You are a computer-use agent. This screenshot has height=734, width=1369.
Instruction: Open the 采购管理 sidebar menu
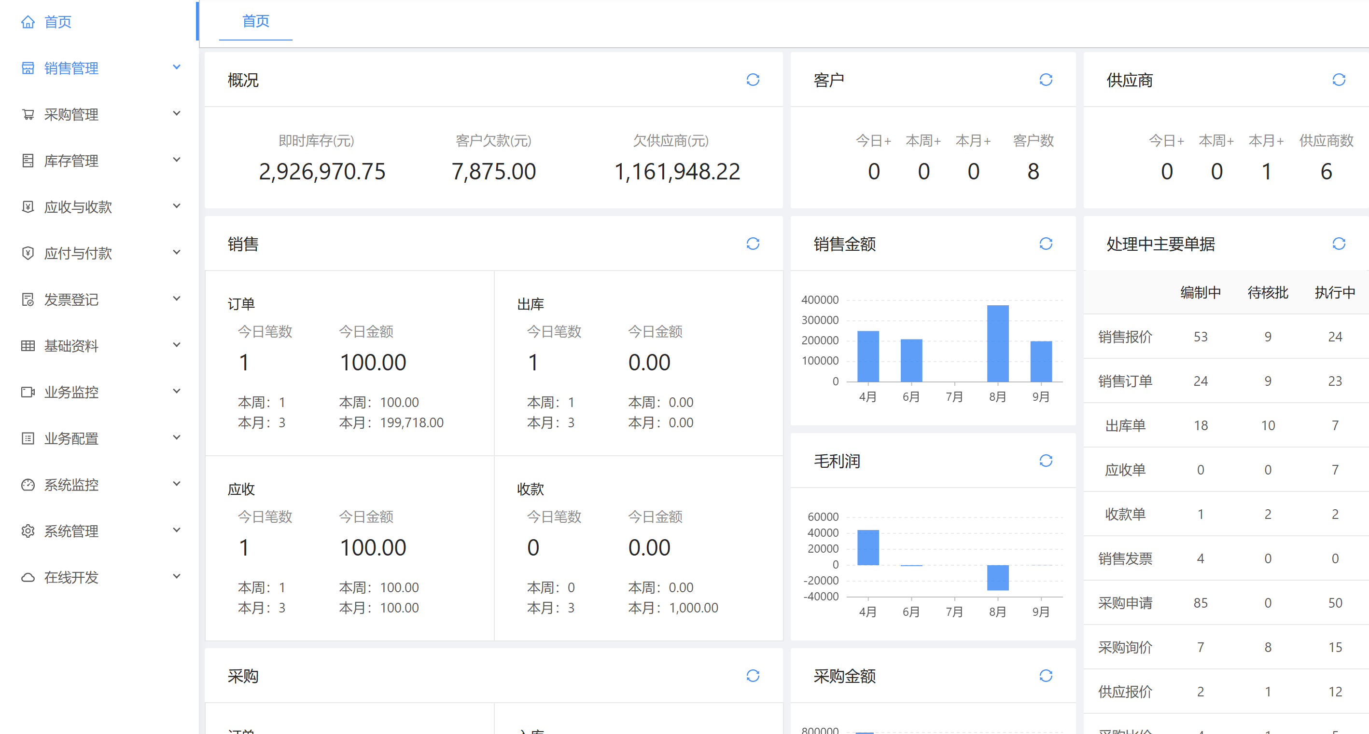coord(99,114)
